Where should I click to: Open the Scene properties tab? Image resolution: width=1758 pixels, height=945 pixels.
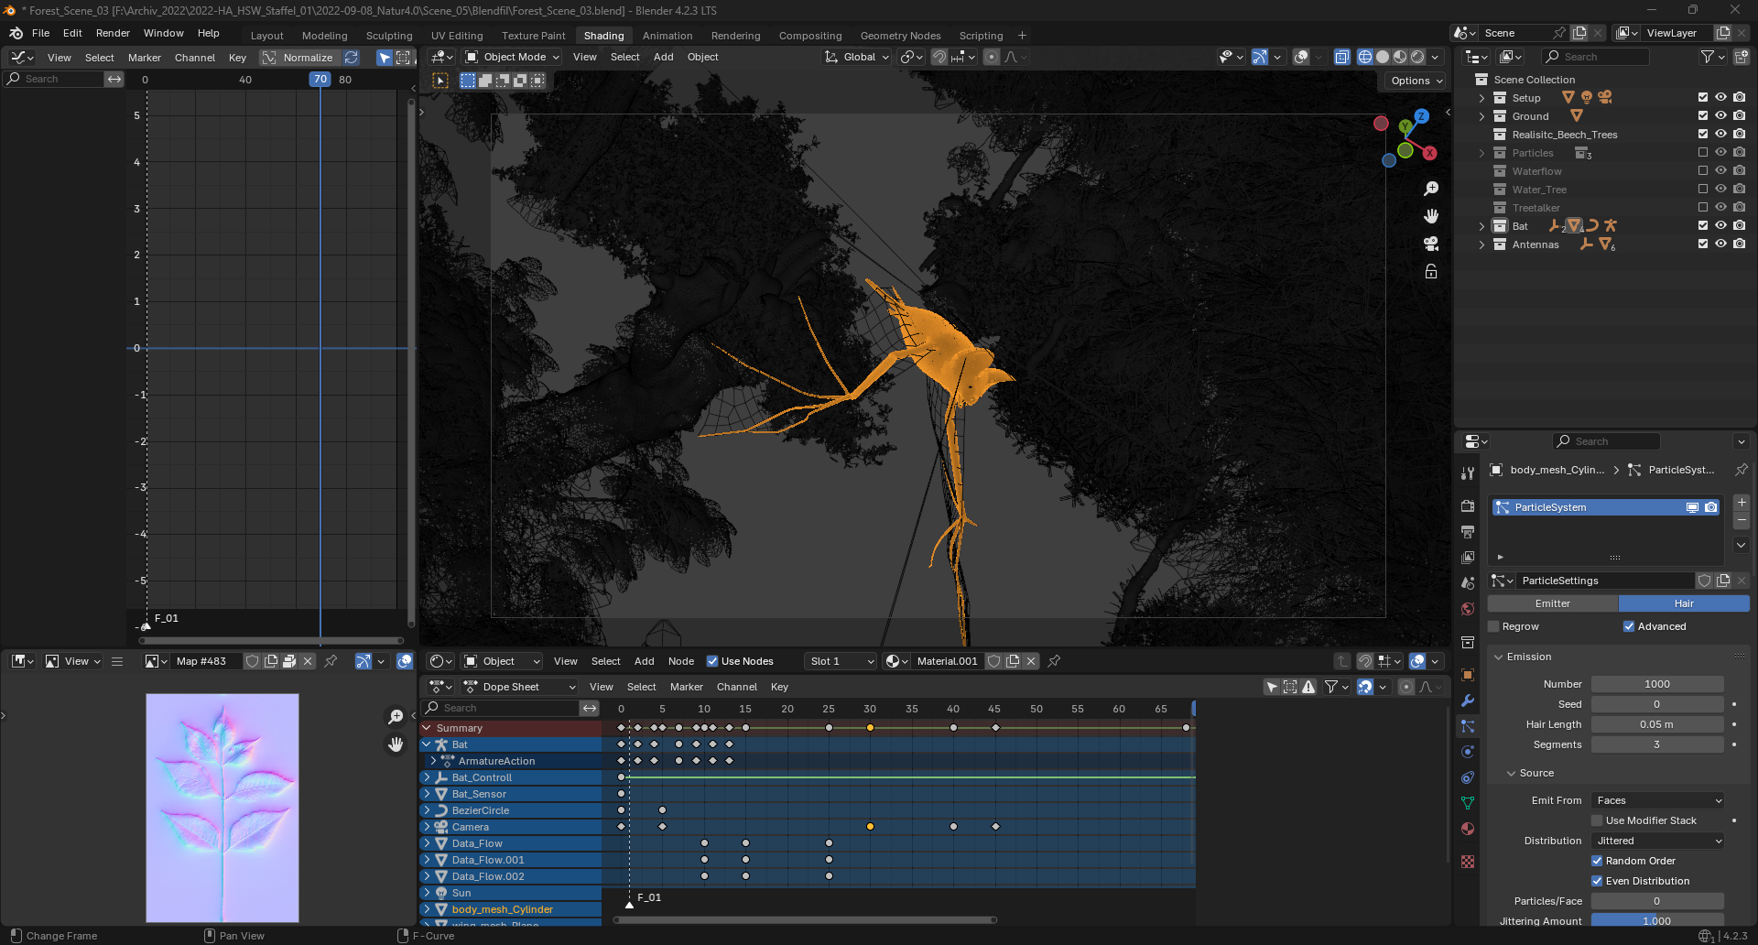point(1468,583)
